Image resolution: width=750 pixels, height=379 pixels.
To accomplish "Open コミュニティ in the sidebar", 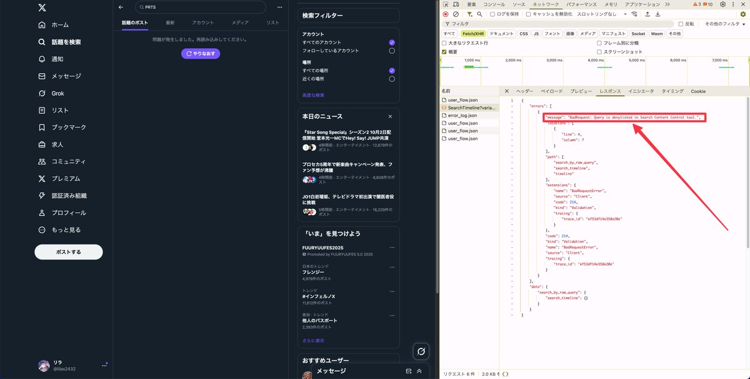I will (x=62, y=161).
